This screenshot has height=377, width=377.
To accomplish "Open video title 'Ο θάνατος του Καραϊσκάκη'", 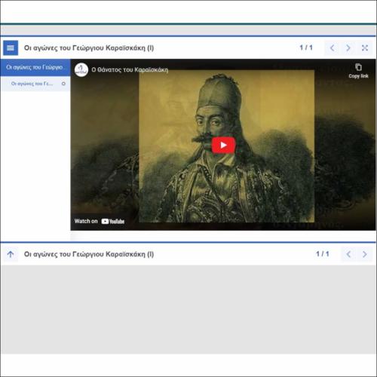I will (x=130, y=70).
